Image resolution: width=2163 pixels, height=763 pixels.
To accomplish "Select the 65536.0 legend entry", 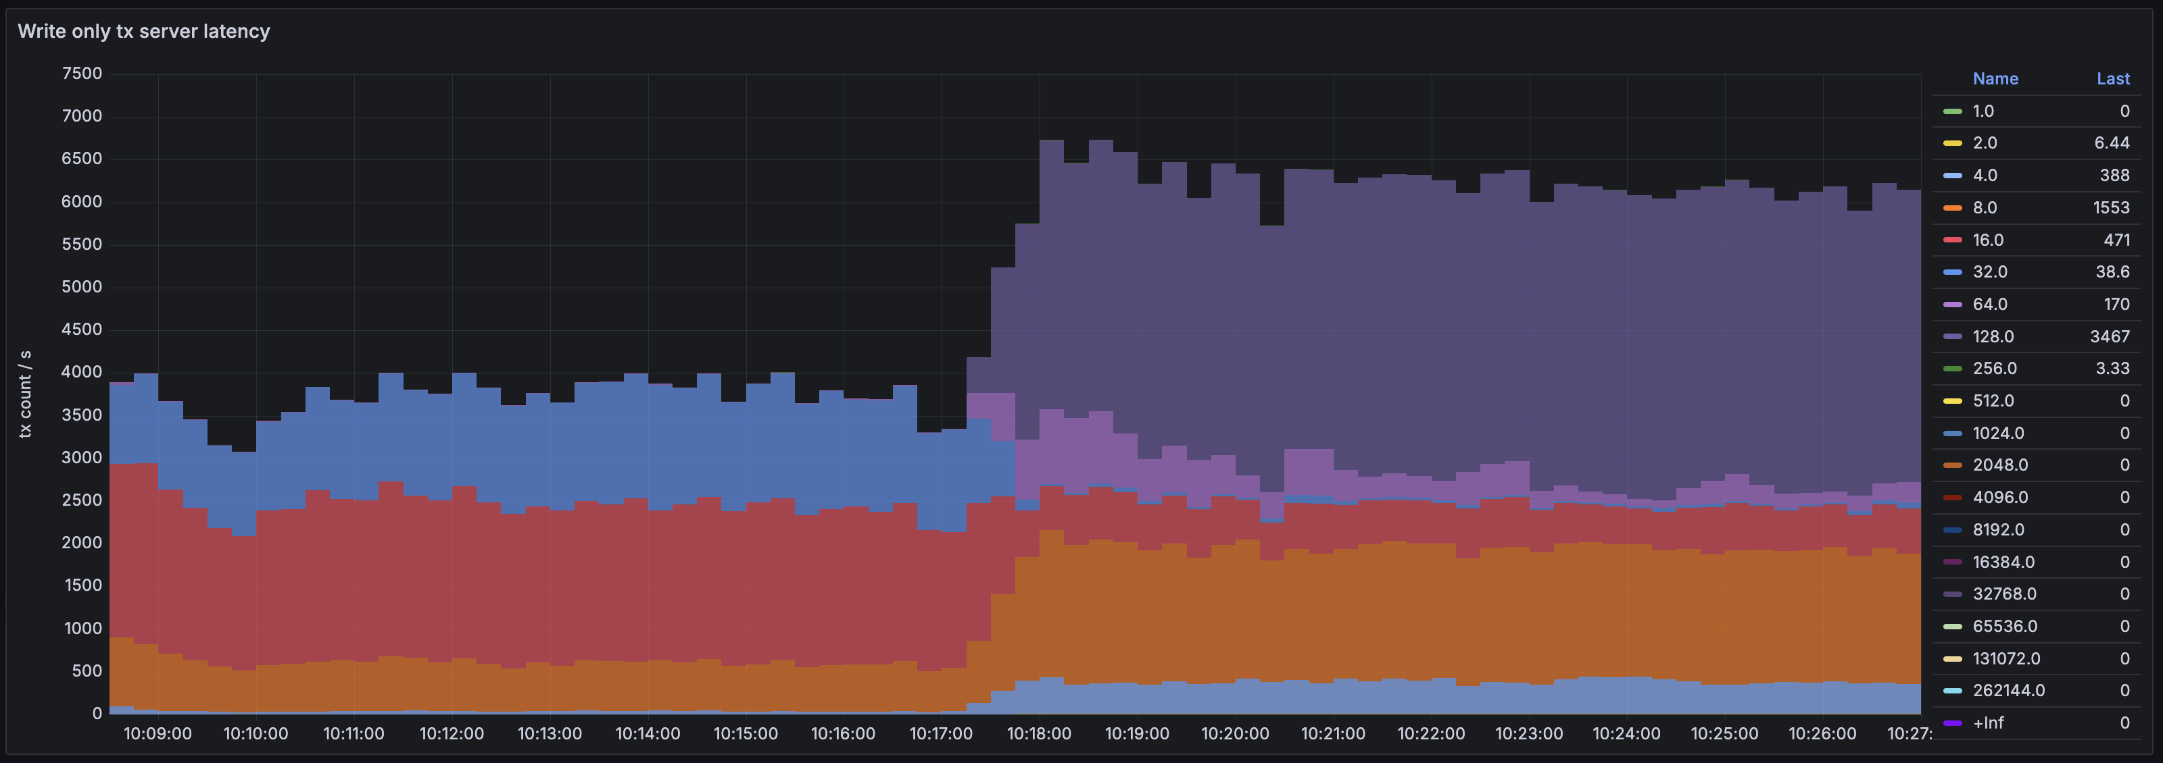I will coord(2004,627).
